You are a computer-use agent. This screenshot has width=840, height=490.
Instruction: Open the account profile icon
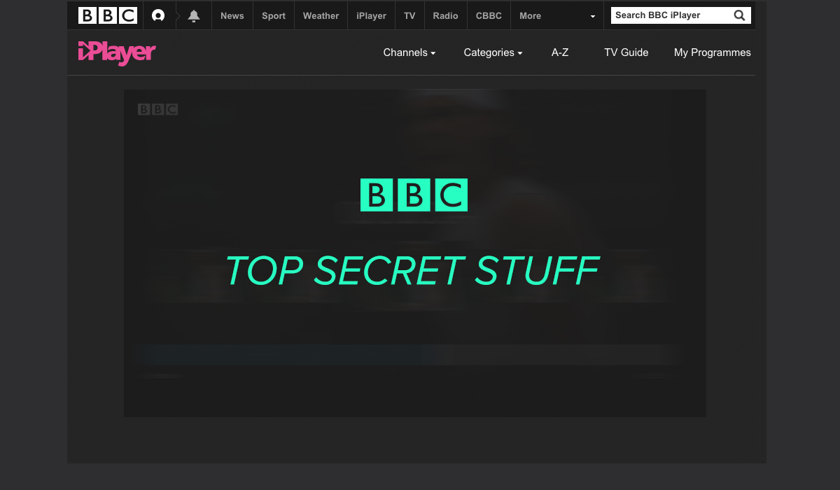158,15
